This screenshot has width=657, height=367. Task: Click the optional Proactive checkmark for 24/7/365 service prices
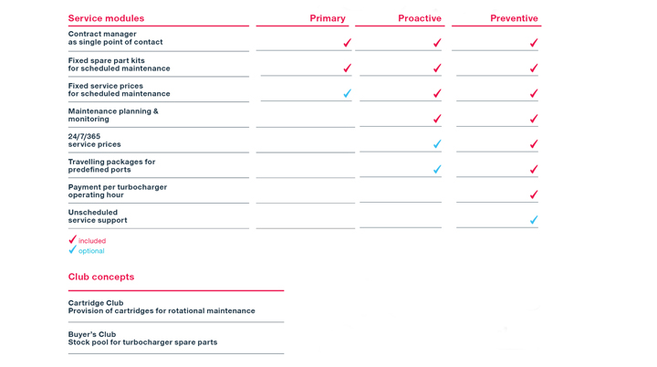437,144
